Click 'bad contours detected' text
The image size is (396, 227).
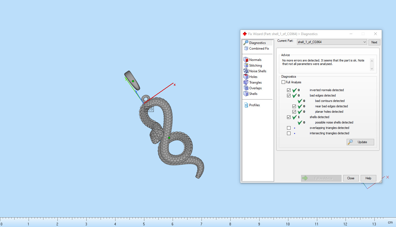[330, 101]
